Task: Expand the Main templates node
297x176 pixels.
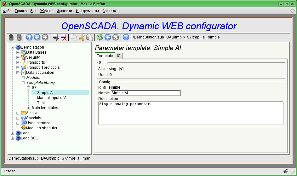Action: (x=28, y=108)
